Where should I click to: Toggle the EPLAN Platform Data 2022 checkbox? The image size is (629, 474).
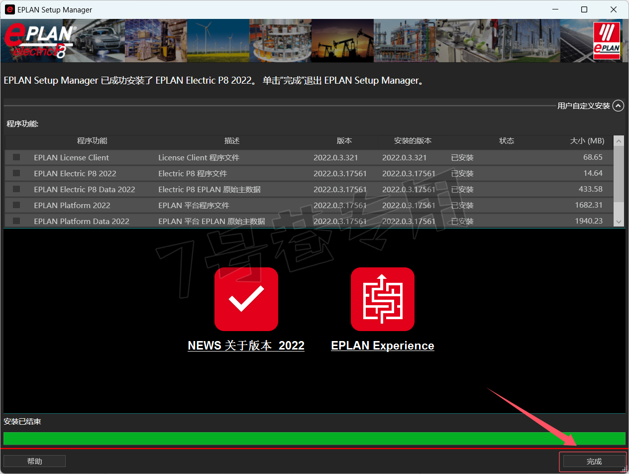(x=16, y=221)
